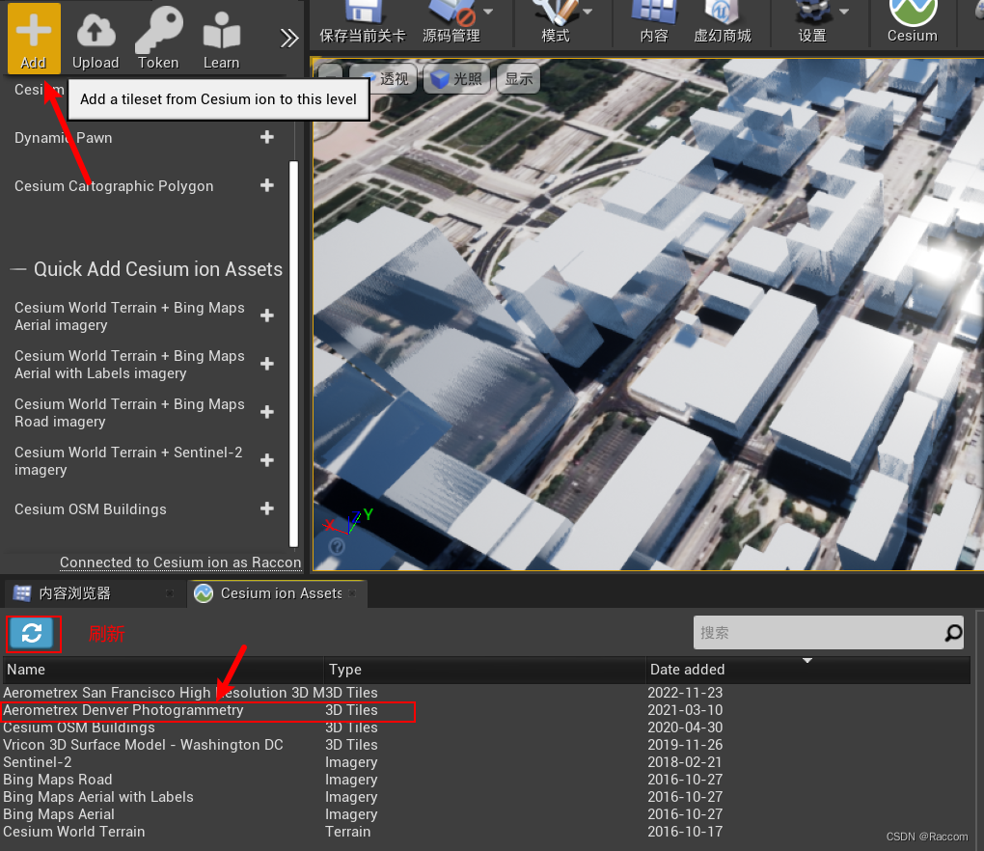Viewport: 984px width, 851px height.
Task: Select the Bing Maps Road asset row
Action: pyautogui.click(x=486, y=780)
